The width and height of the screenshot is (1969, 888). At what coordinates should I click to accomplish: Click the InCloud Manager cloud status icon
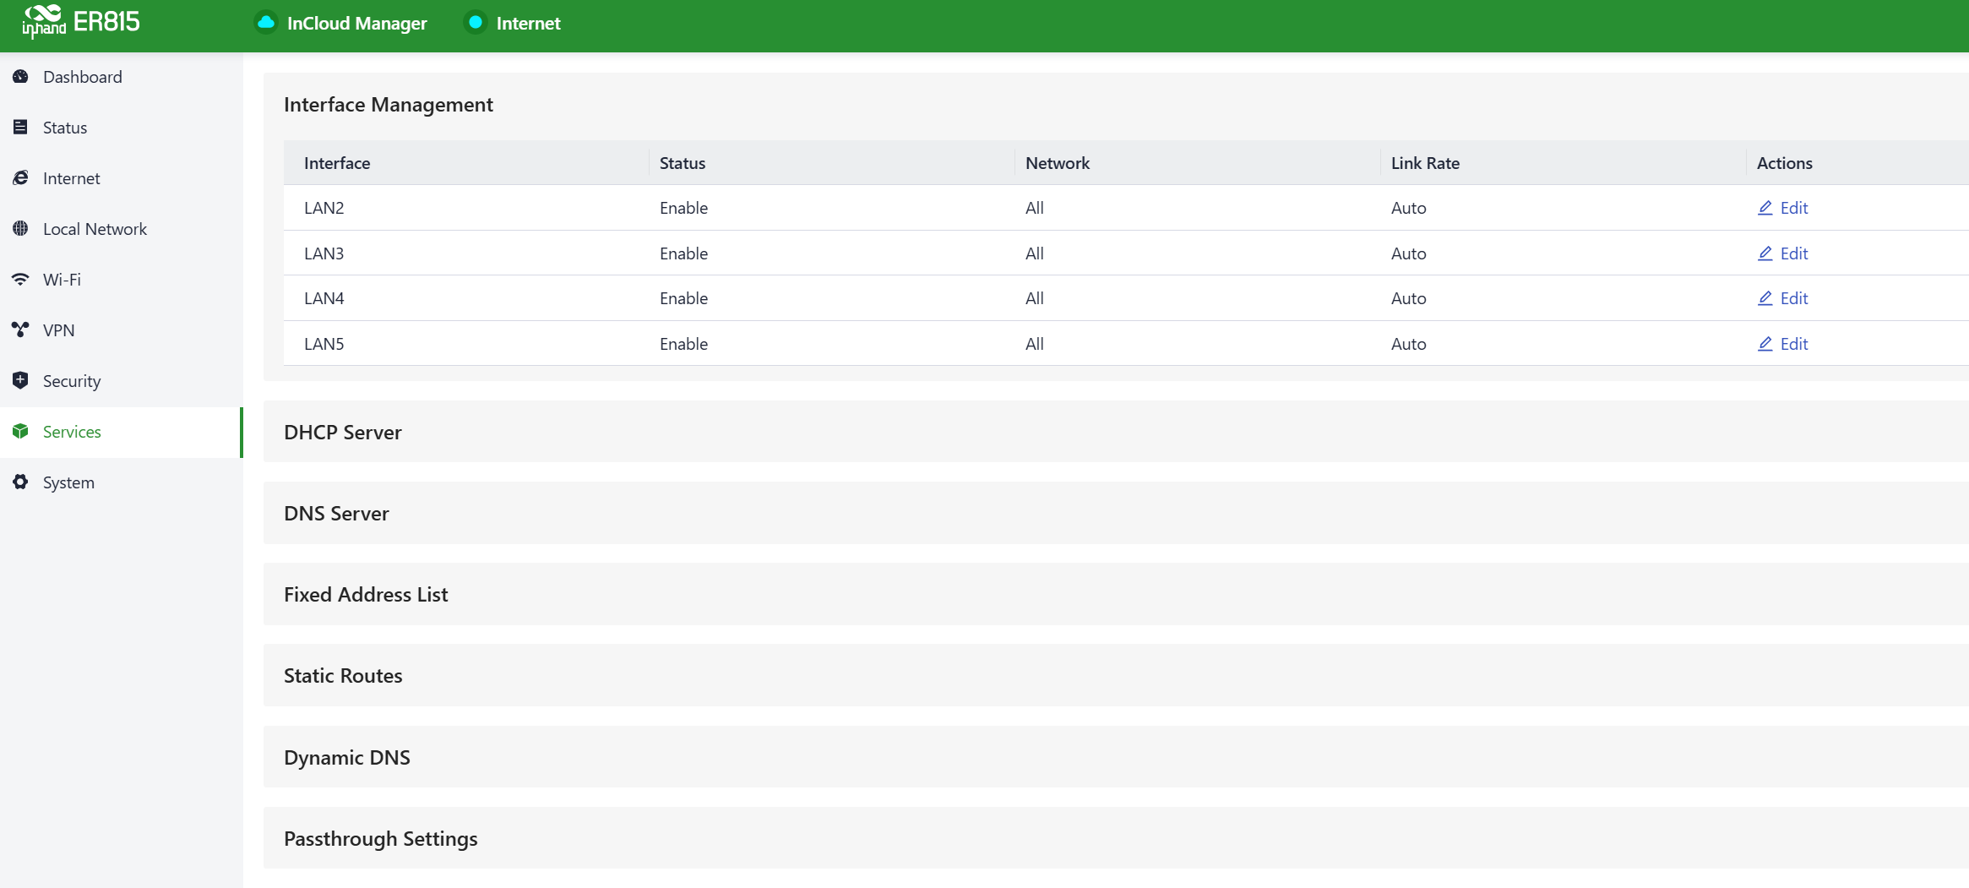pos(266,23)
